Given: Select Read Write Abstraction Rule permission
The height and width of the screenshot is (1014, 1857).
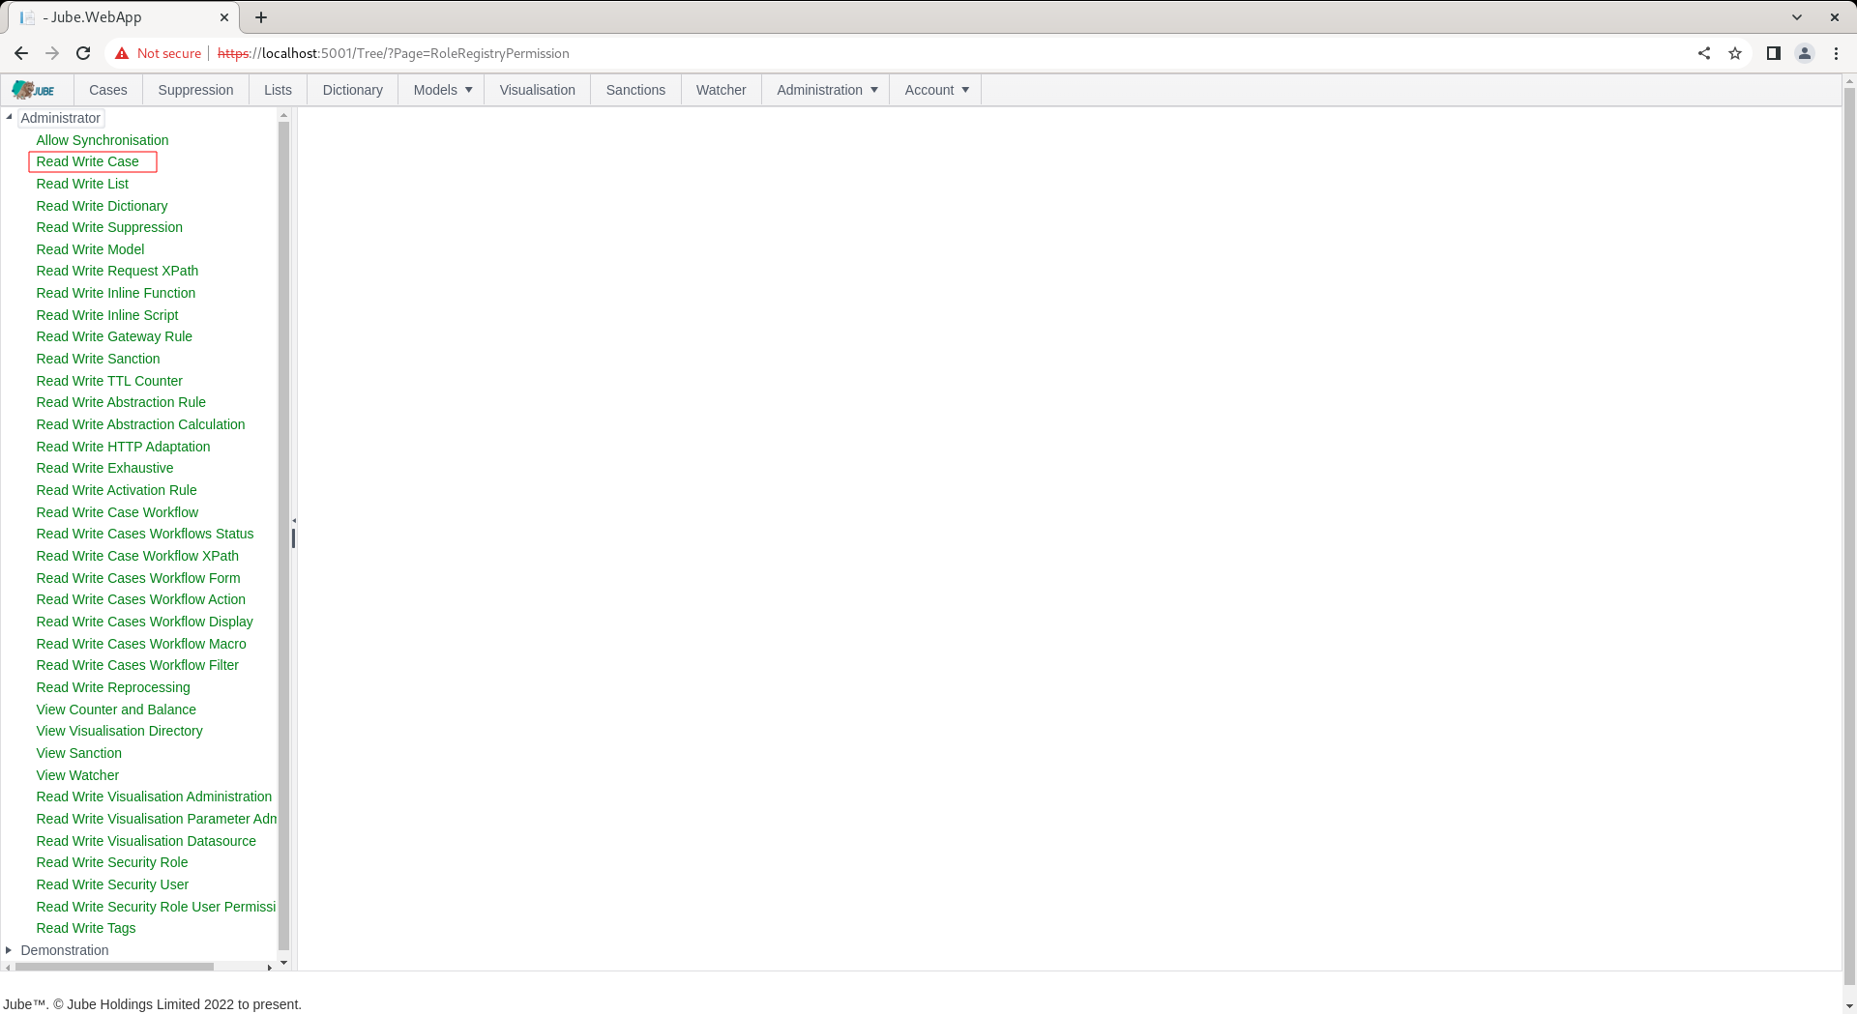Looking at the screenshot, I should pyautogui.click(x=121, y=402).
